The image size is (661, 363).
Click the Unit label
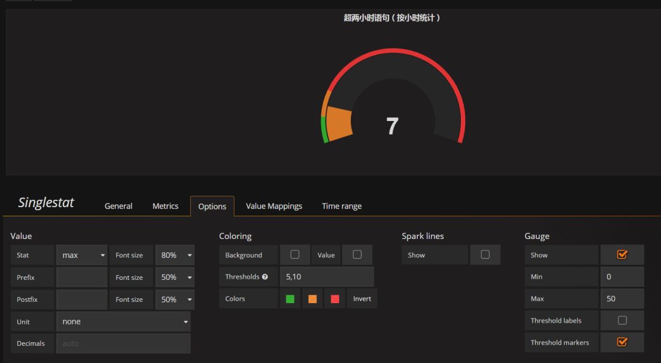(x=23, y=321)
